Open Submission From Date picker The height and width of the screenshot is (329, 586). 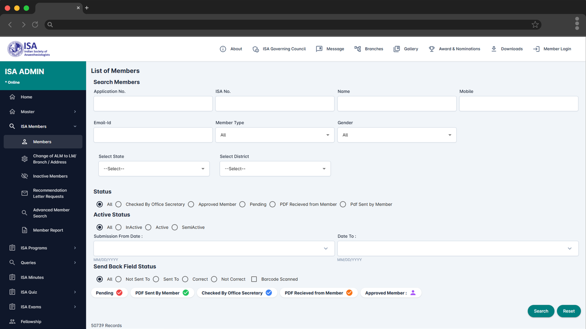214,249
